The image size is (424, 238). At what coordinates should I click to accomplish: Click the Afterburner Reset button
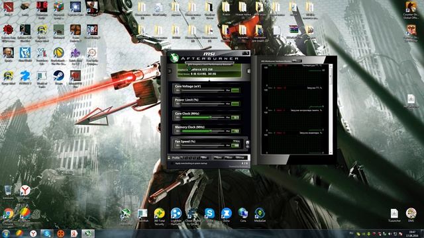(x=229, y=157)
